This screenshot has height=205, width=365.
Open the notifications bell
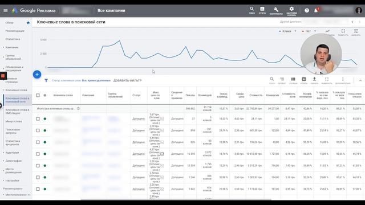click(x=316, y=10)
